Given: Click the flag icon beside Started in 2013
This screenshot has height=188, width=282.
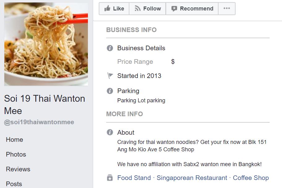Looking at the screenshot, I should point(110,76).
